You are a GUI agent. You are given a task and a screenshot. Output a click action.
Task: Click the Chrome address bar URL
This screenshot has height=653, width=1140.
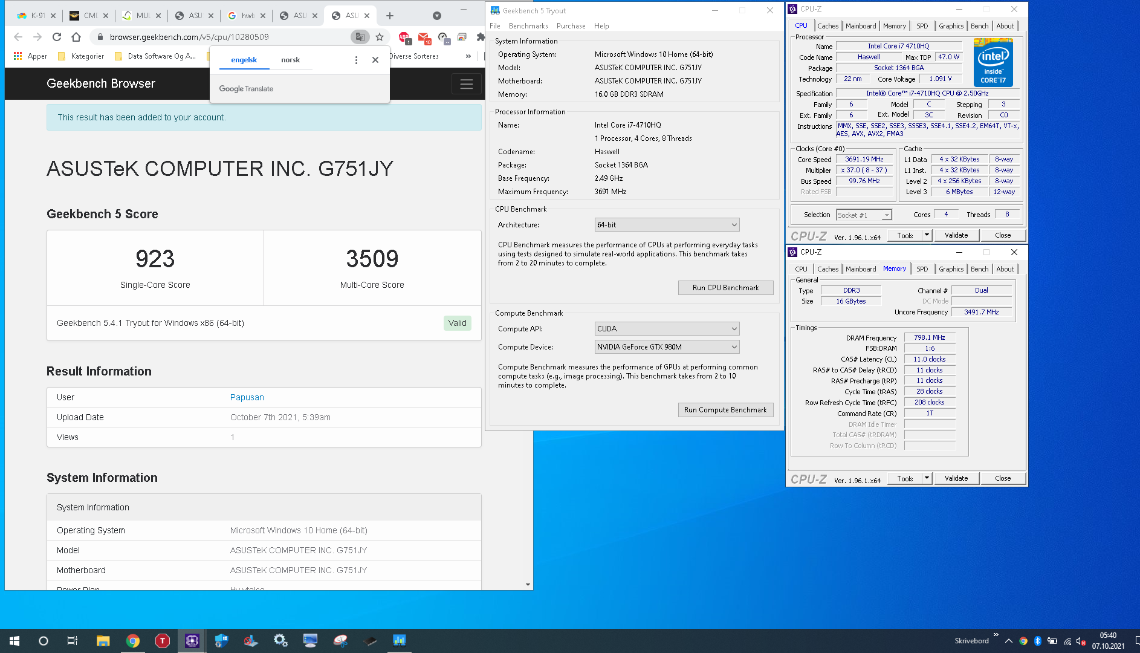pyautogui.click(x=189, y=37)
